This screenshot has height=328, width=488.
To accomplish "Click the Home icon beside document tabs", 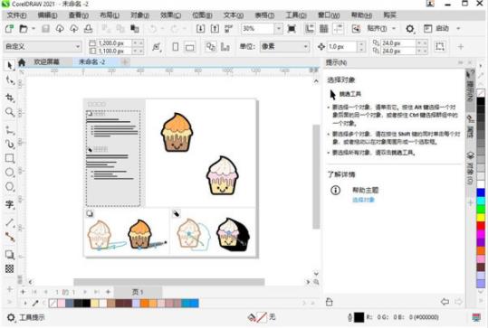I will coord(22,62).
